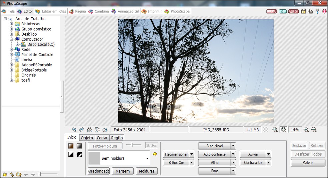Click the refresh folder arrows icon
The width and height of the screenshot is (328, 178).
tap(12, 174)
